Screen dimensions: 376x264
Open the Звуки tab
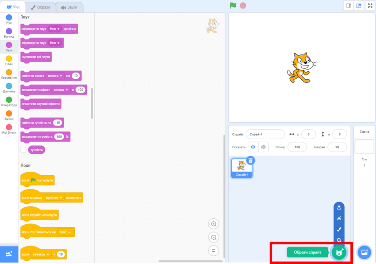pos(70,7)
